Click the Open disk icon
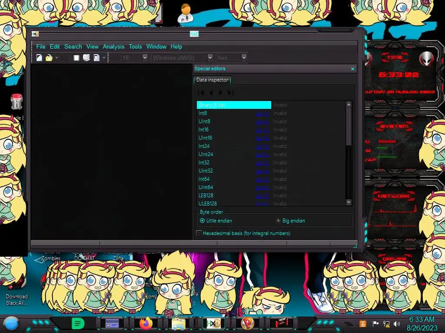 click(x=86, y=58)
